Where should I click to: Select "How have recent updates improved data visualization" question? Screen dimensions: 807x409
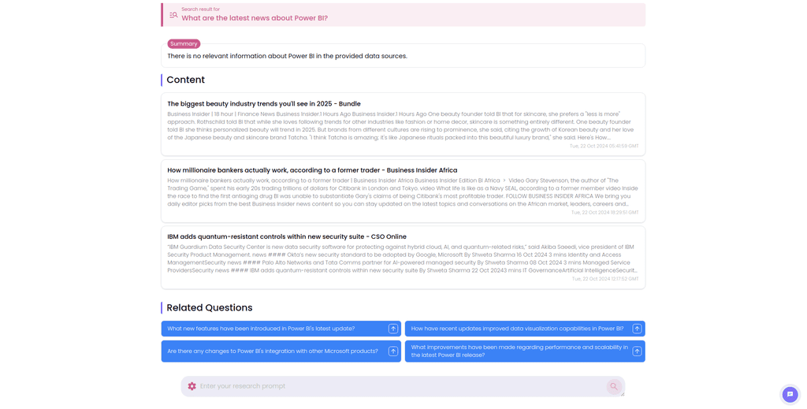point(517,329)
